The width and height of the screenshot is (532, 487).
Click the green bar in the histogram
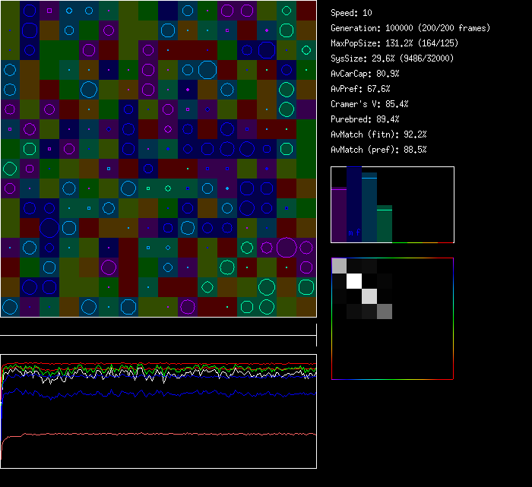tap(385, 224)
